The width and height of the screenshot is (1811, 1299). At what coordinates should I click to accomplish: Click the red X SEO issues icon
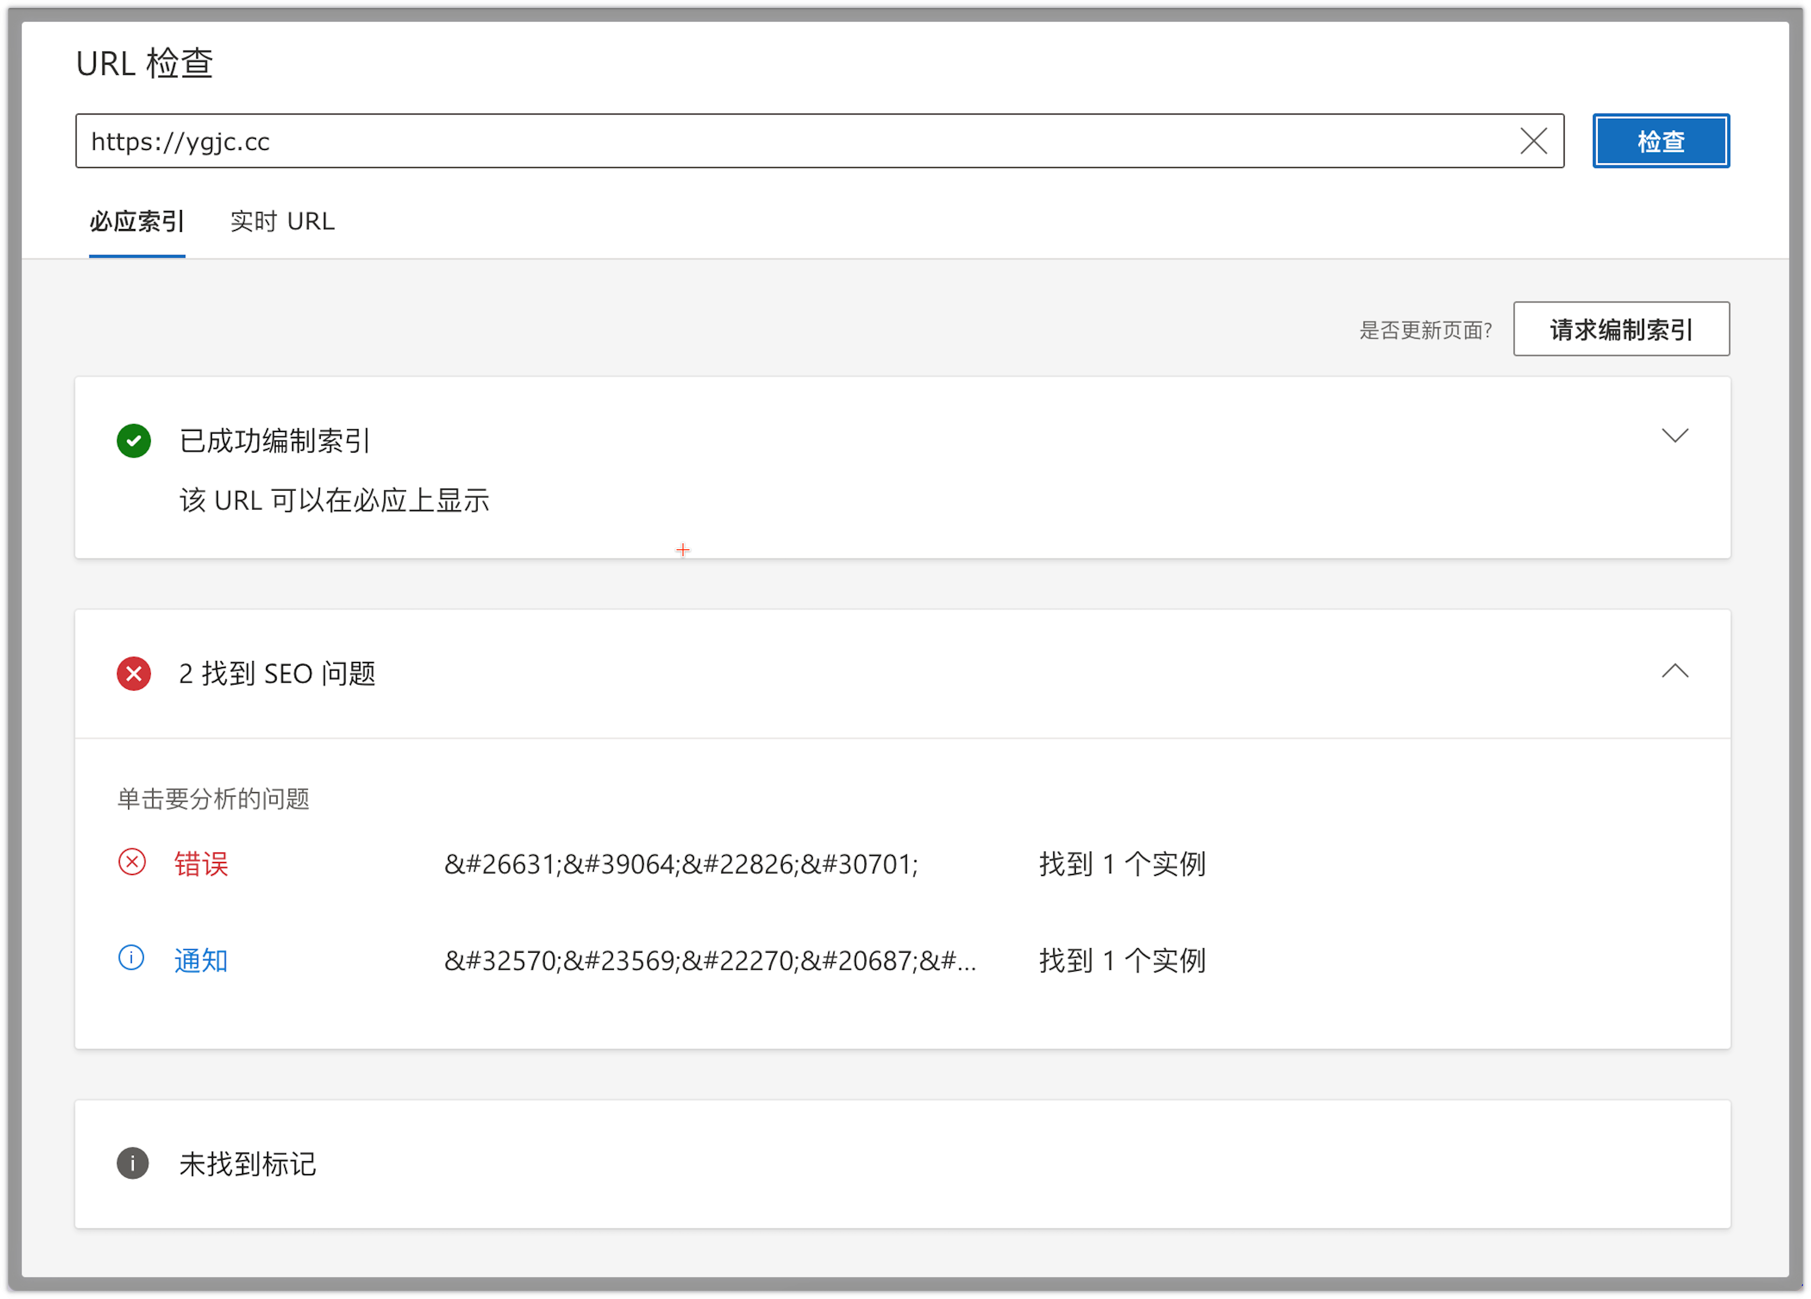133,674
